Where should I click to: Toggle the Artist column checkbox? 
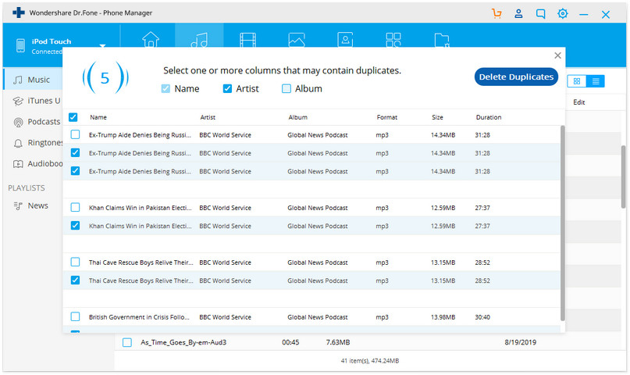(x=227, y=88)
